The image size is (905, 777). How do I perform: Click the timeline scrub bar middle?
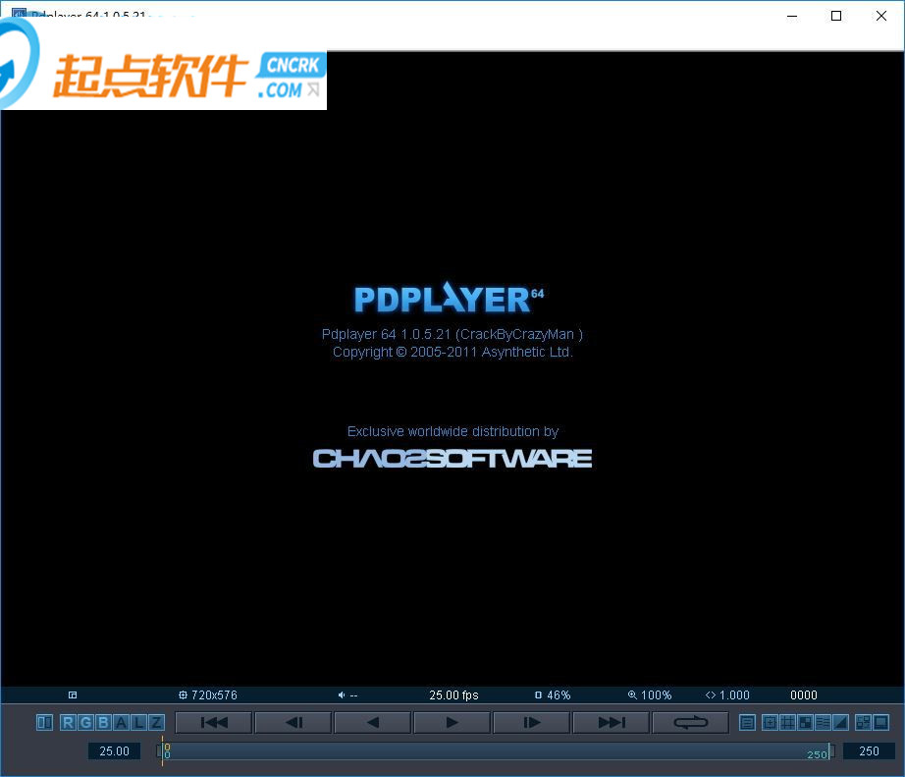pyautogui.click(x=496, y=751)
